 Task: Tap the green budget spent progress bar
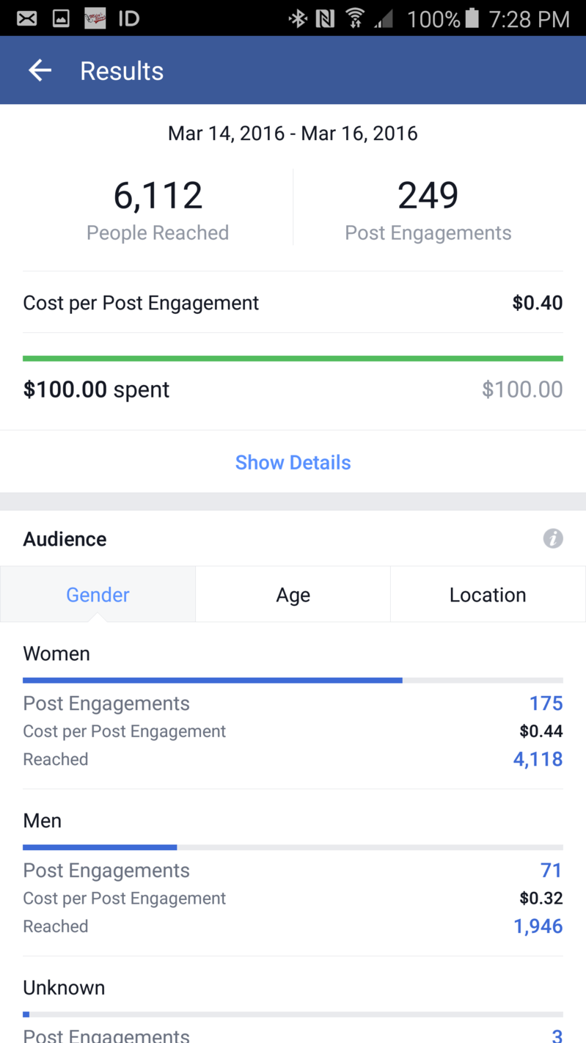coord(293,359)
